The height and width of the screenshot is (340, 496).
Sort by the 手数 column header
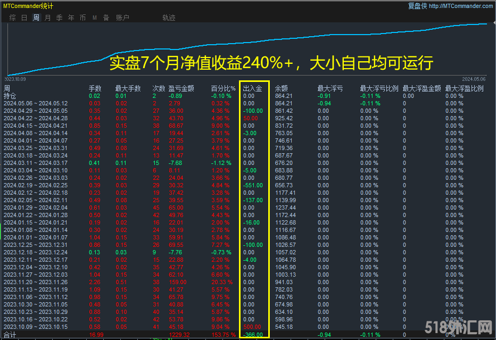(95, 88)
